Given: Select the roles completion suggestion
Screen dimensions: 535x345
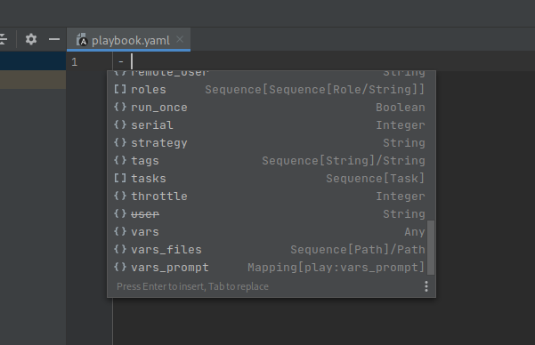Looking at the screenshot, I should tap(272, 90).
